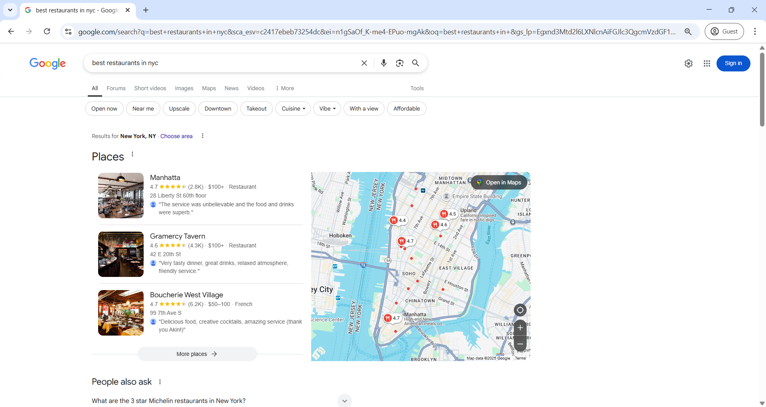Close the 'best restaurants in nyc' tab
The image size is (766, 407).
[128, 10]
